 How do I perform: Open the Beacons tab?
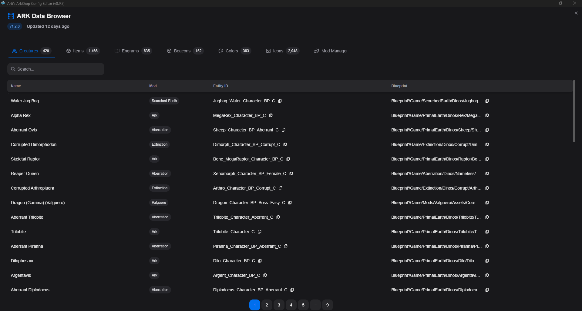(185, 51)
